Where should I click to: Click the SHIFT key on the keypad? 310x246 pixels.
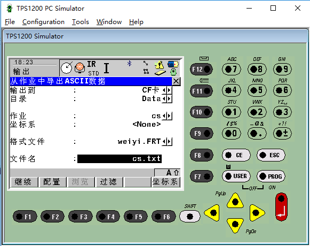pos(190,216)
